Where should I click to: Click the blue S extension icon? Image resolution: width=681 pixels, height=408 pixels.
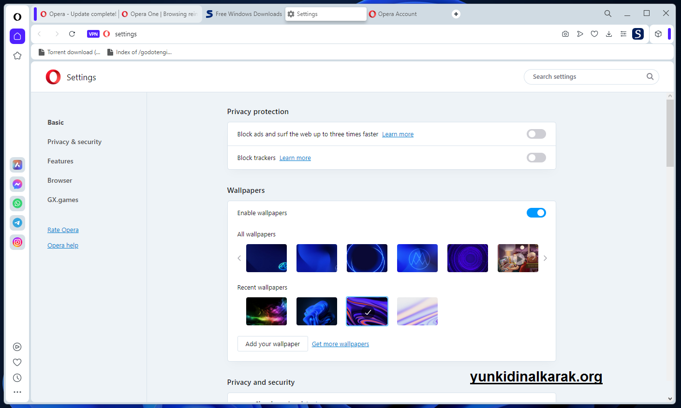pyautogui.click(x=638, y=34)
